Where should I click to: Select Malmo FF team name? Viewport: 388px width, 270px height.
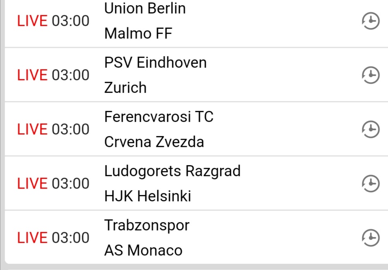click(138, 34)
